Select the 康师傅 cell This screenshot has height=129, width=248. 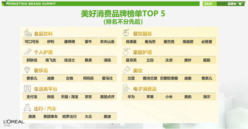tap(70, 42)
